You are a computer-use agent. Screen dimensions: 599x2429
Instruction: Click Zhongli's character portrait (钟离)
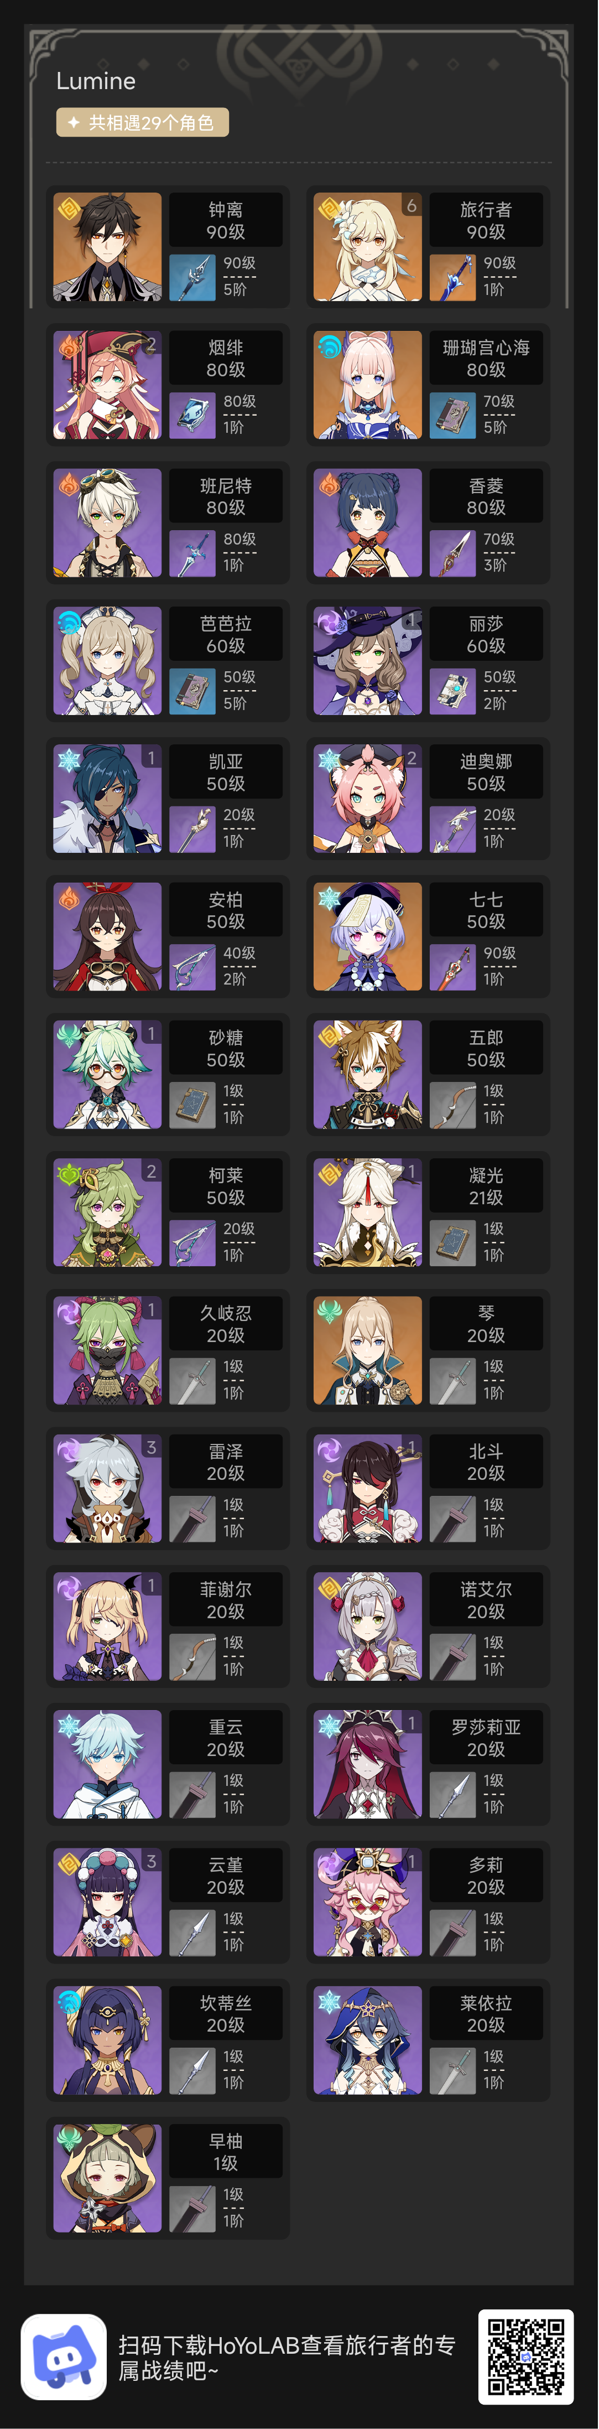tap(107, 247)
